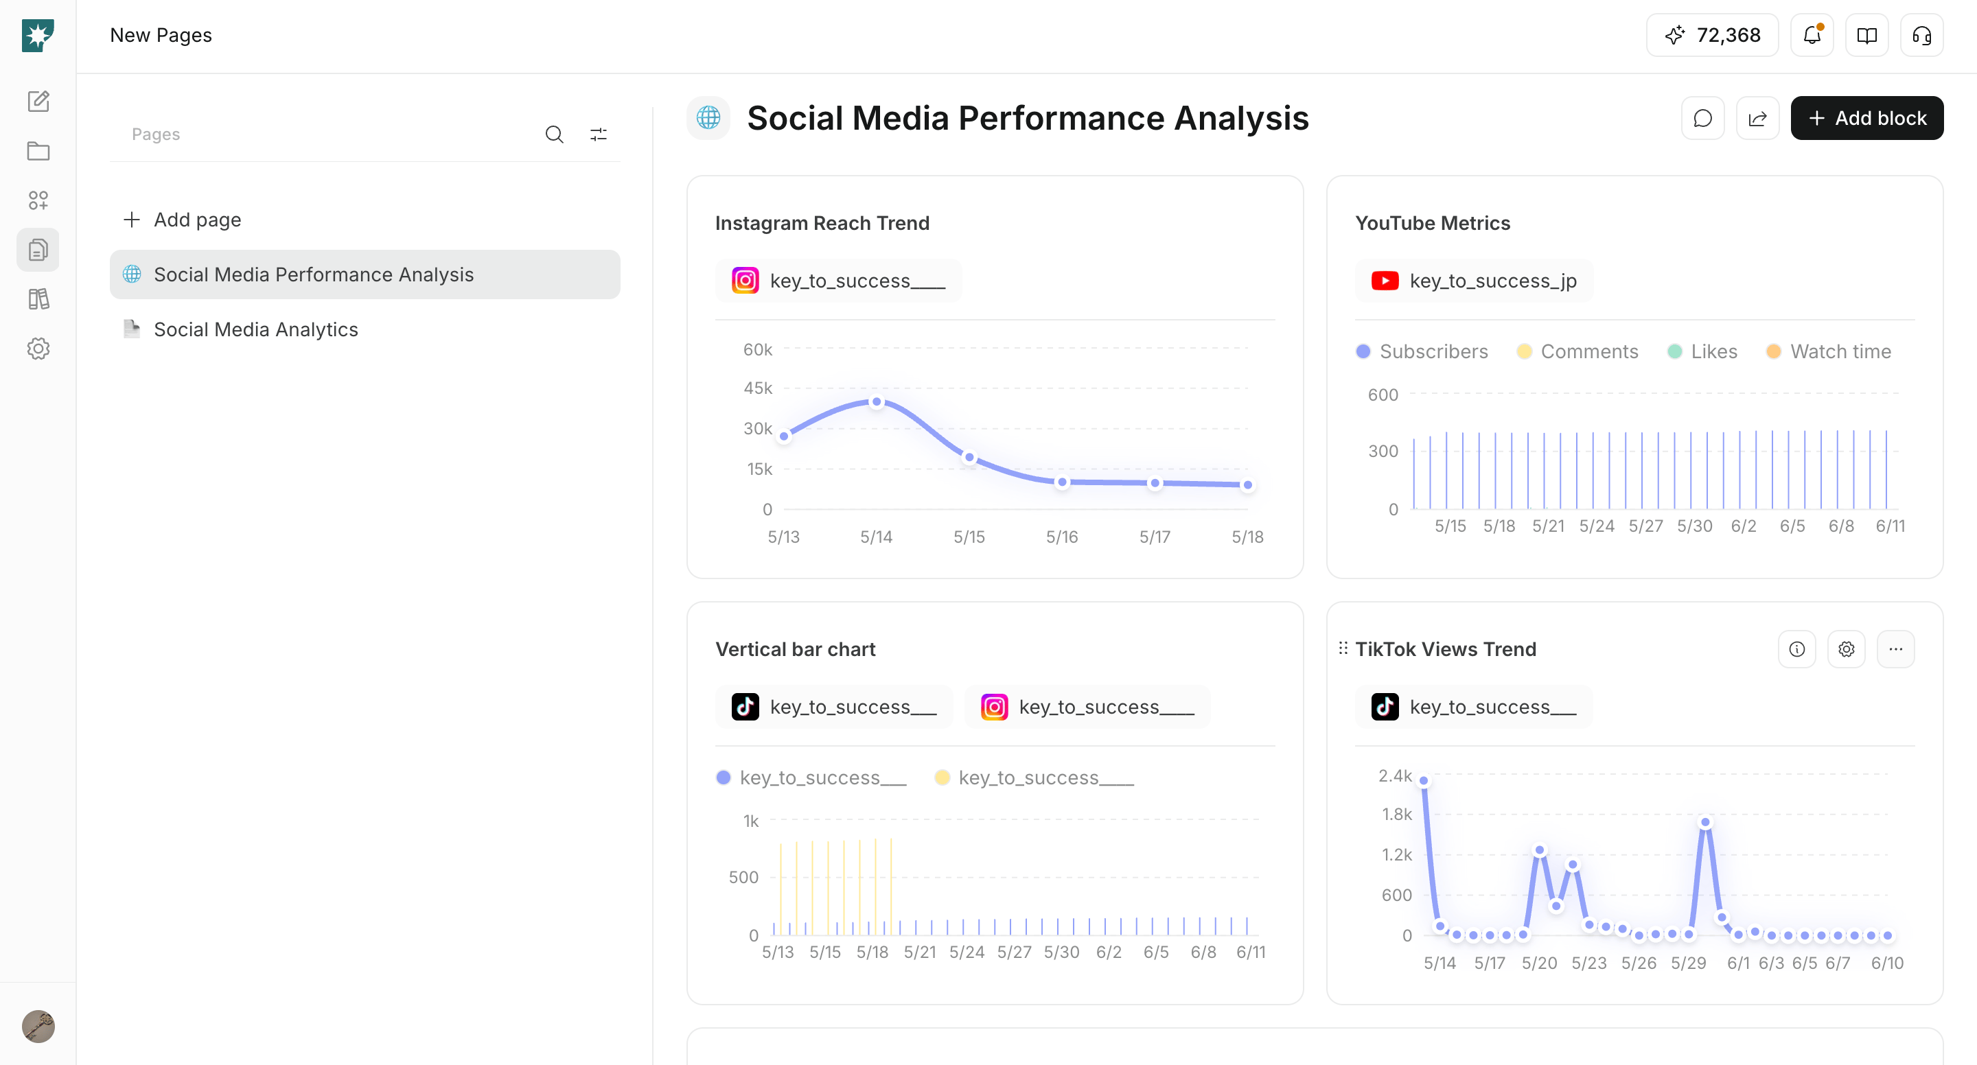Toggle Subscribers legend in YouTube Metrics
The height and width of the screenshot is (1065, 1977).
[x=1422, y=351]
